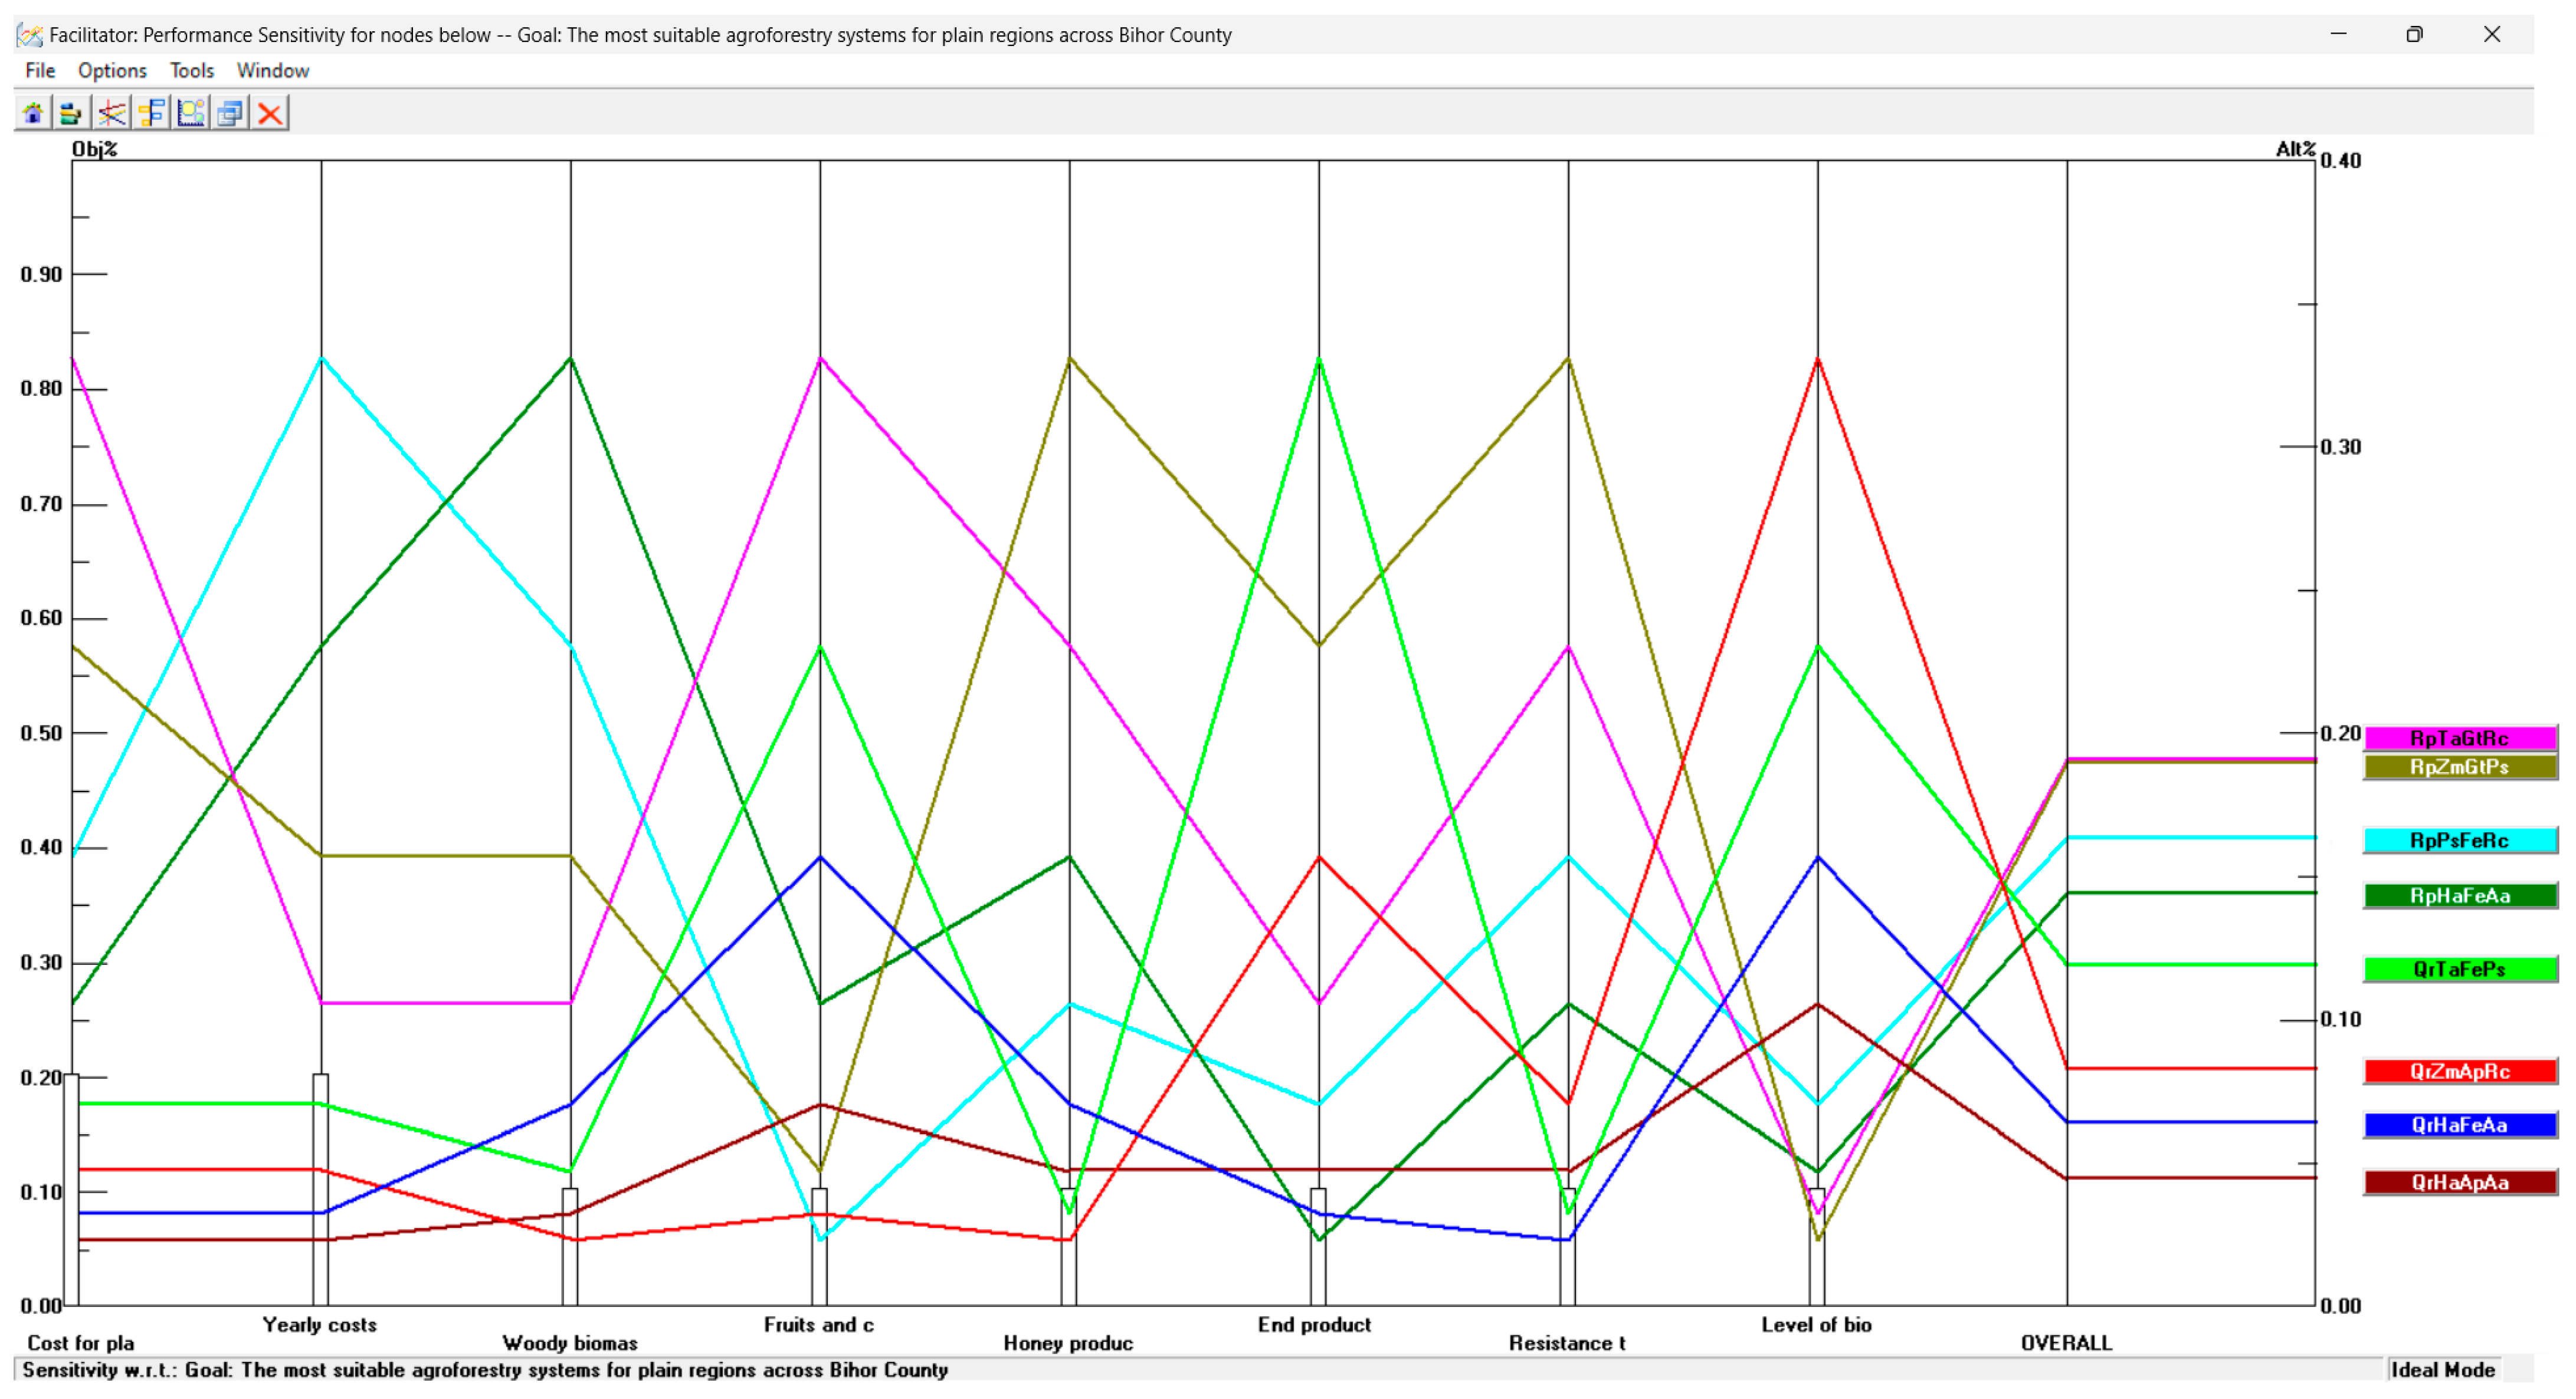Image resolution: width=2576 pixels, height=1399 pixels.
Task: Click the Ideal Mode status label
Action: pos(2442,1370)
